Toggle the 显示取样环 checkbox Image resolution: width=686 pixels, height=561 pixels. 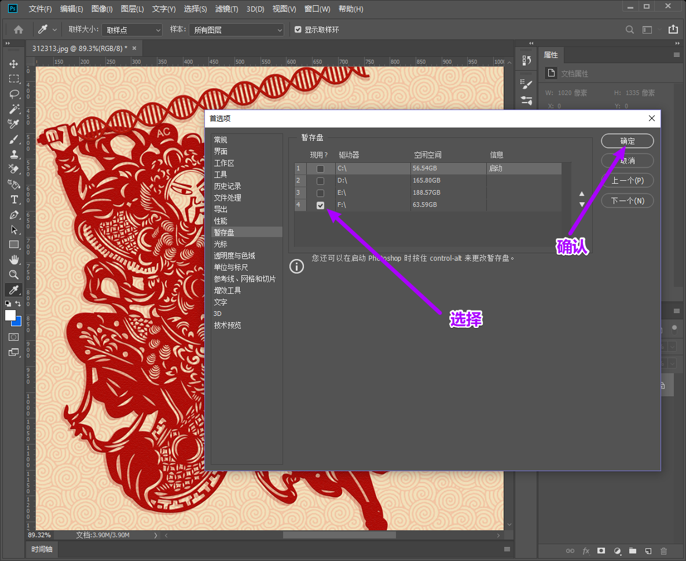[298, 30]
